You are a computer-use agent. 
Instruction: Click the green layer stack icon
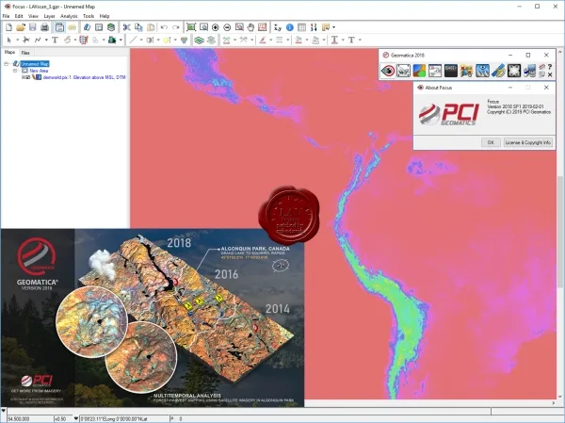tap(199, 40)
